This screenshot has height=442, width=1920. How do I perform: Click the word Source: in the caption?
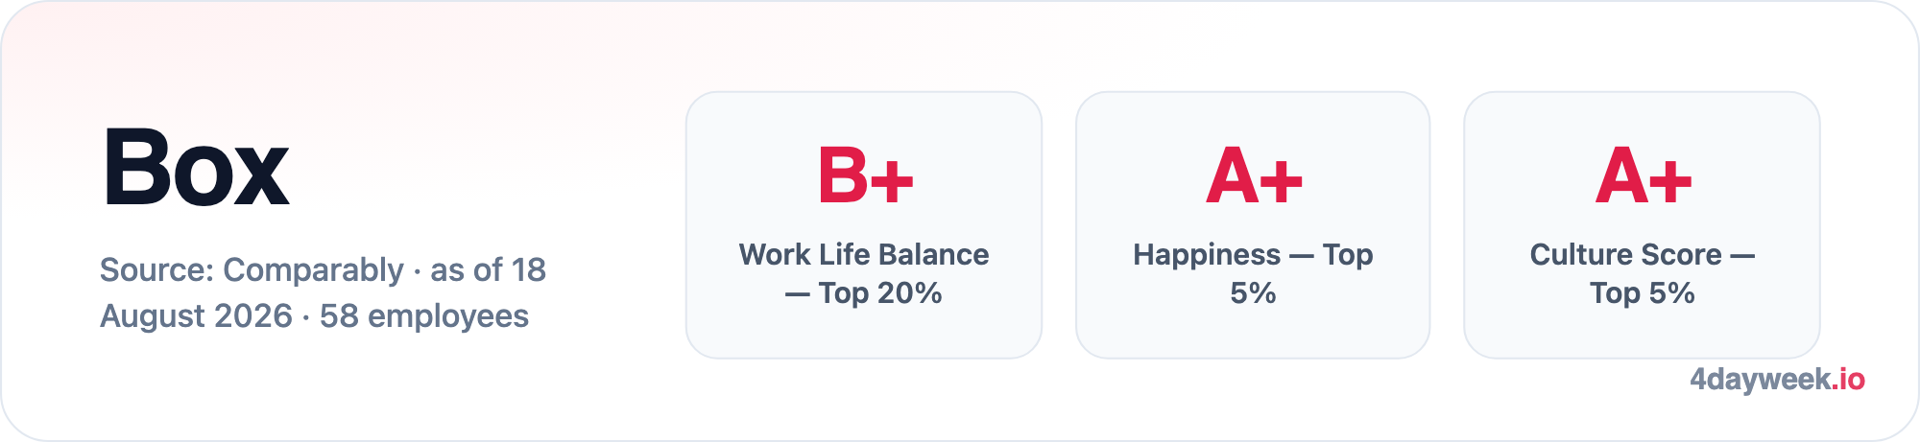pyautogui.click(x=156, y=269)
